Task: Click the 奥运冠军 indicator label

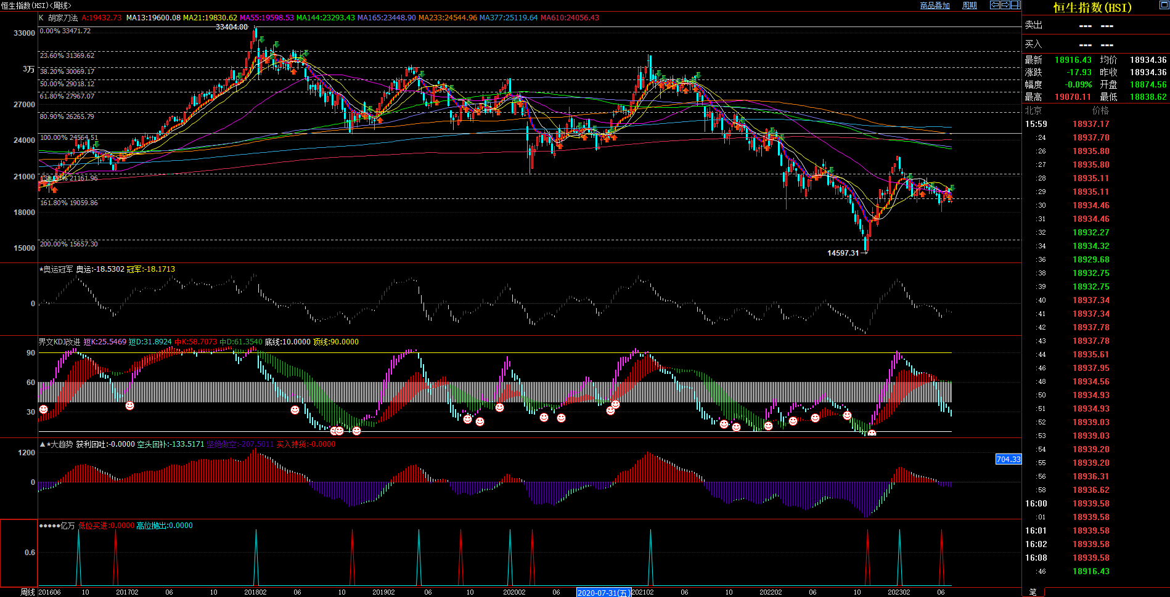Action: 58,269
